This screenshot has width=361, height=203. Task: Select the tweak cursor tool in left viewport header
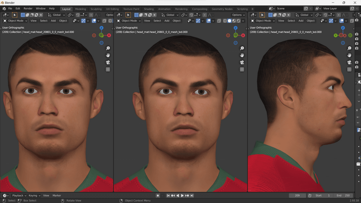click(x=14, y=15)
